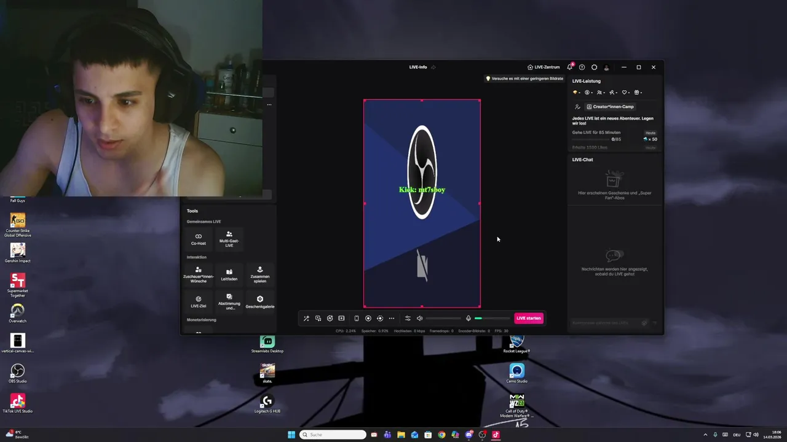The image size is (787, 442).
Task: Start recording with the record icon
Action: [368, 318]
